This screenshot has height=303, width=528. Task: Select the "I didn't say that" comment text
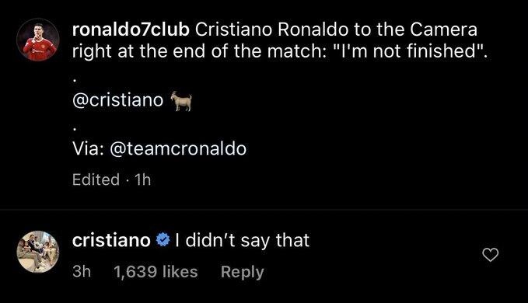coord(242,240)
